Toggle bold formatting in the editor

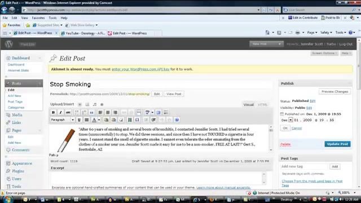[53, 112]
